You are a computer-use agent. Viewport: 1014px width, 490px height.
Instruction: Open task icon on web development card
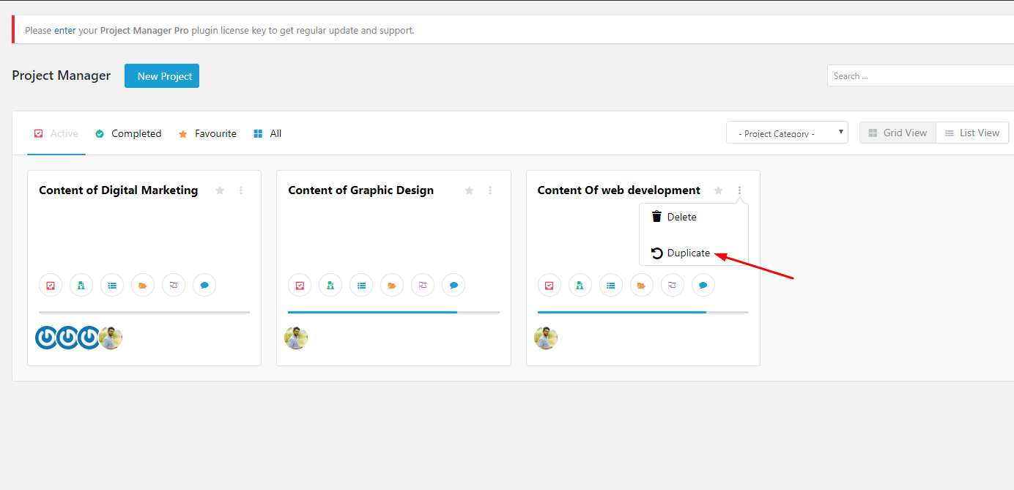click(x=549, y=286)
